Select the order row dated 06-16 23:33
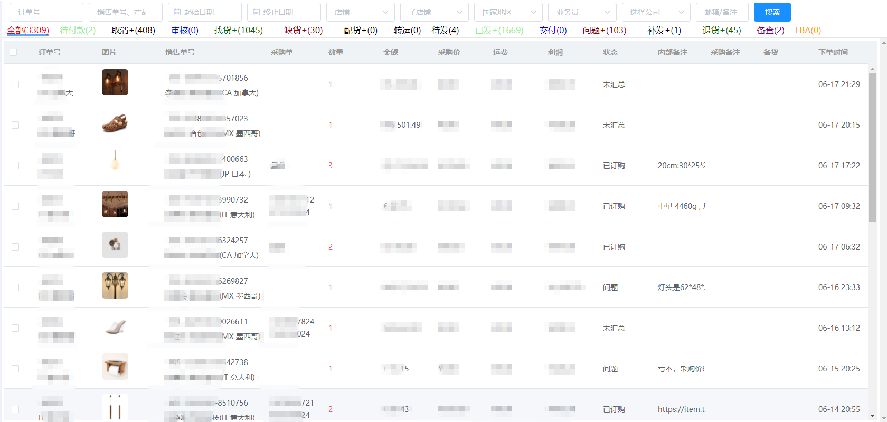 15,287
